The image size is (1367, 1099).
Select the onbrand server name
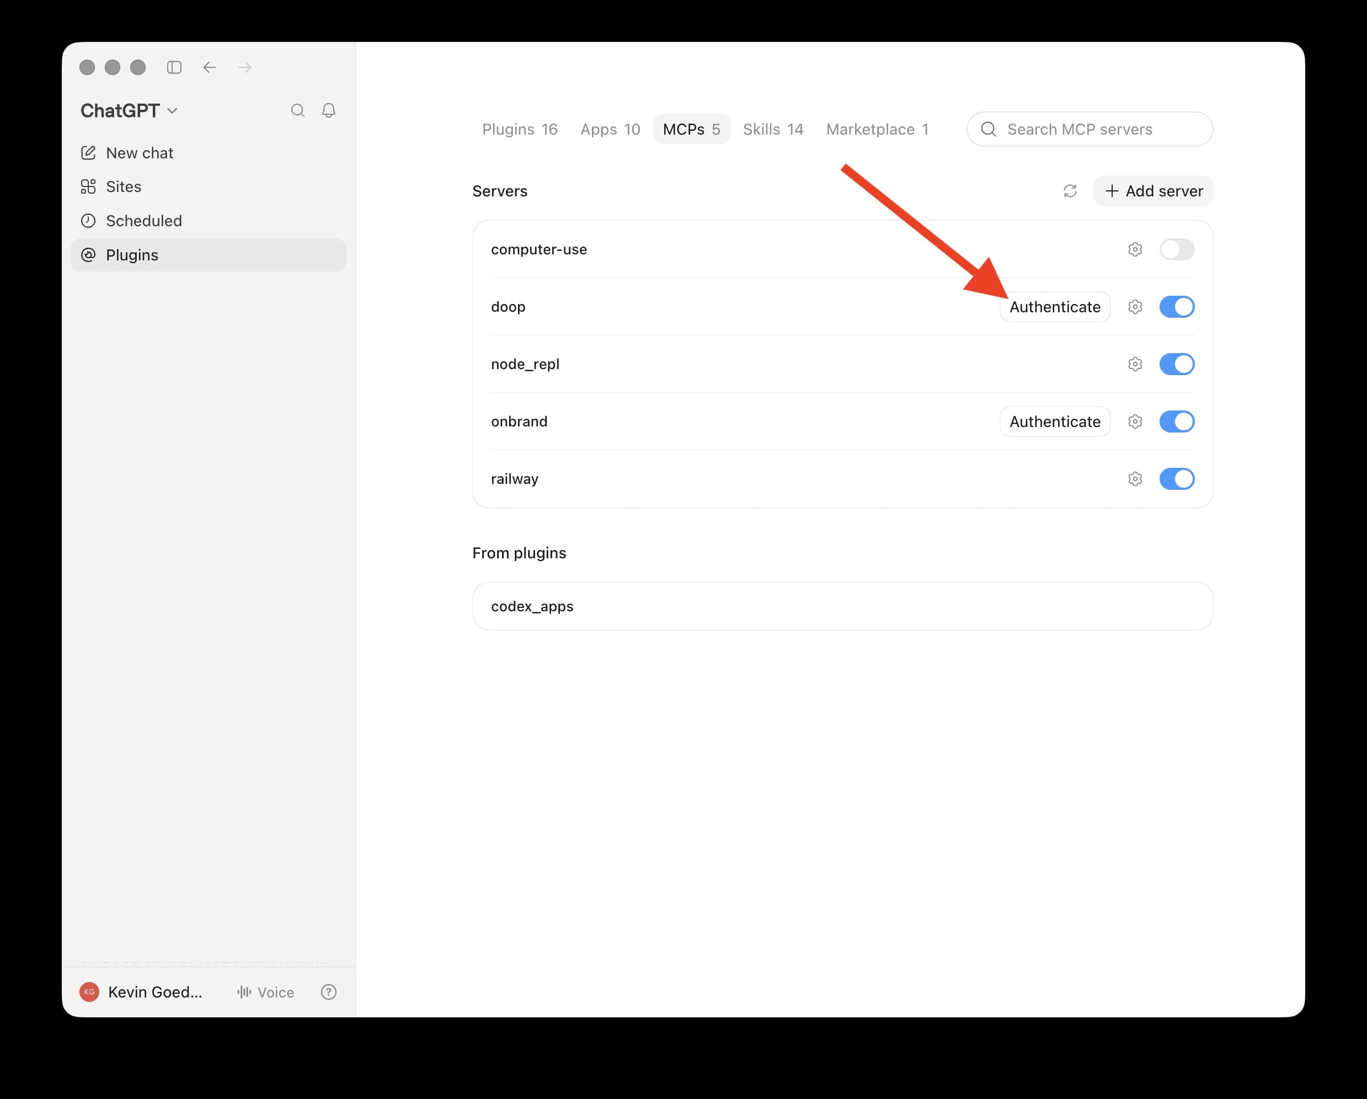[519, 422]
